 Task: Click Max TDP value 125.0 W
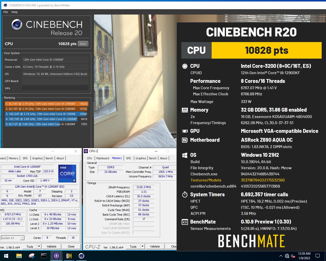(x=48, y=171)
